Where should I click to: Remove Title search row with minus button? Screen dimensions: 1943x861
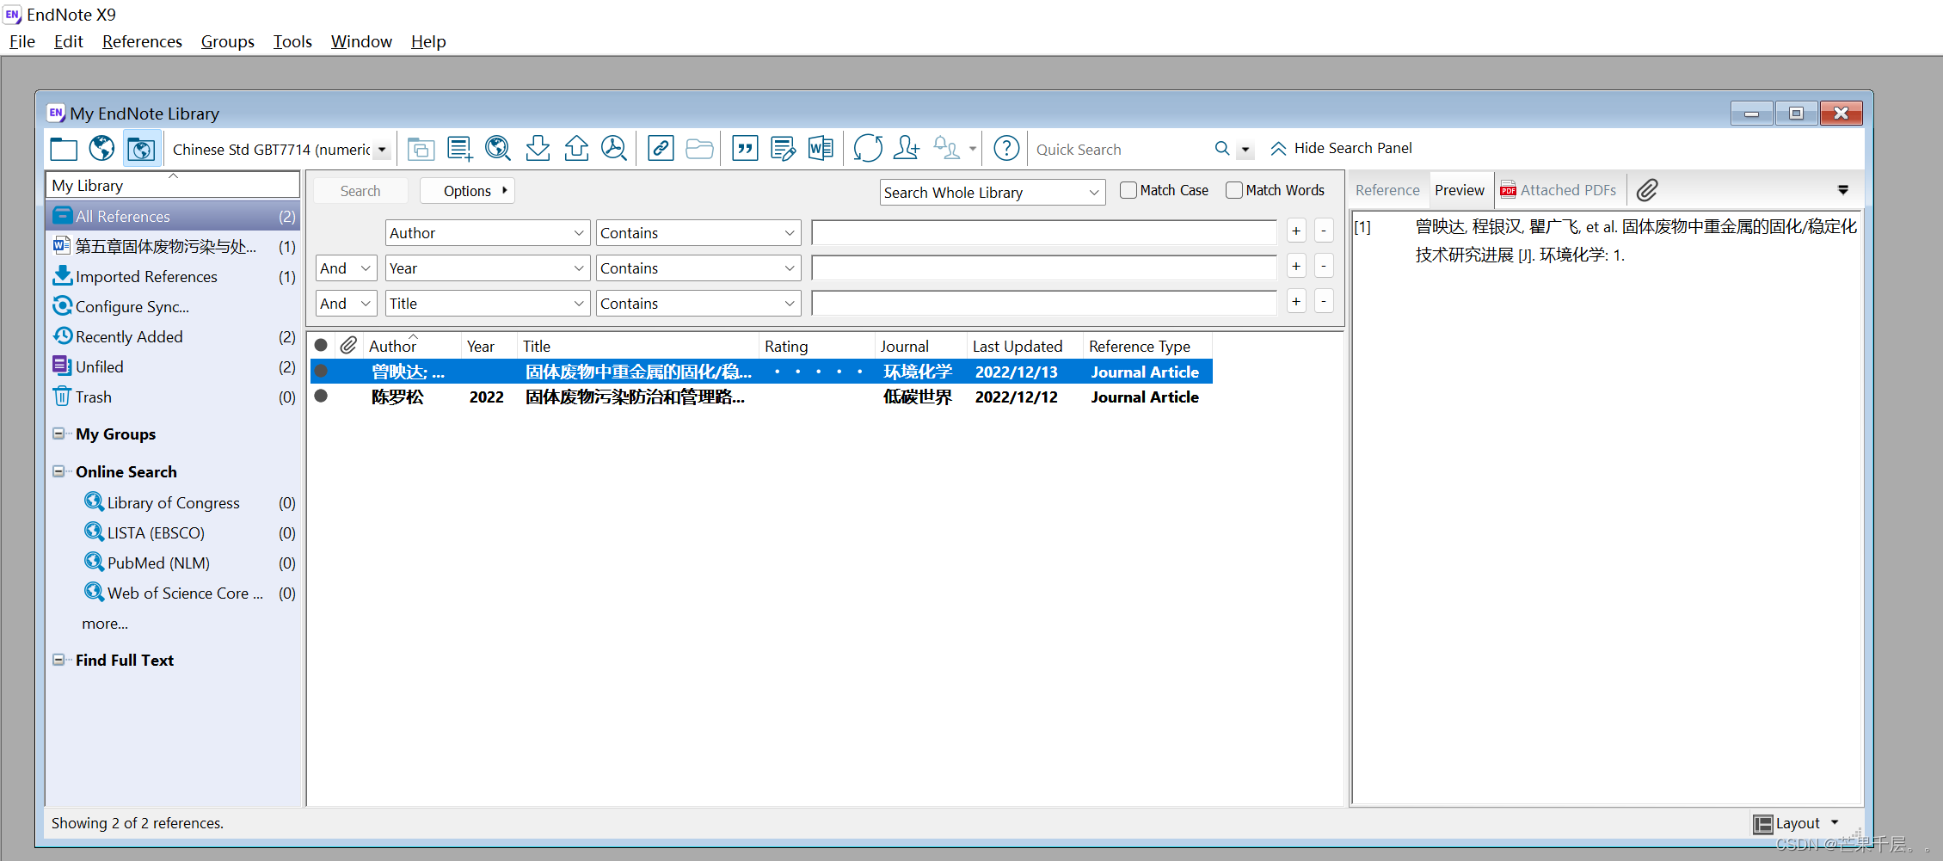click(x=1325, y=301)
